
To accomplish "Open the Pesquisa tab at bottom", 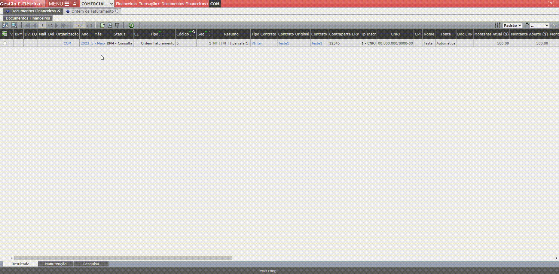I will pyautogui.click(x=91, y=264).
